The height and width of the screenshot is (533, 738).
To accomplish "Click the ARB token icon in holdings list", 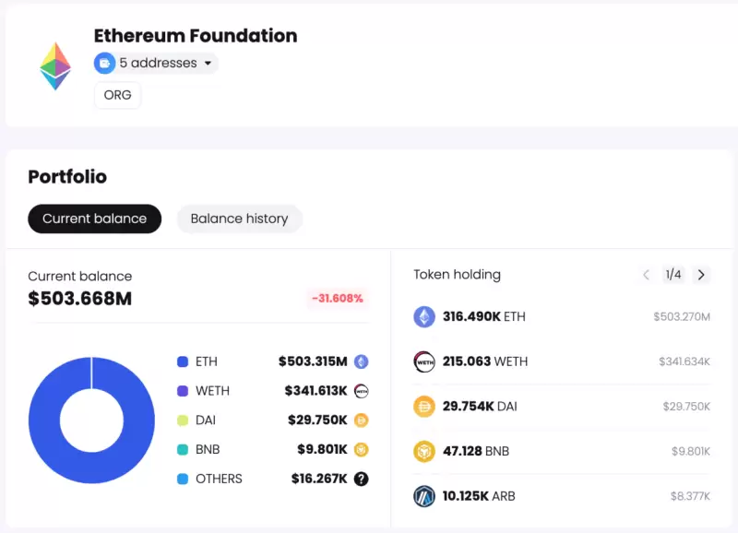I will [x=424, y=496].
